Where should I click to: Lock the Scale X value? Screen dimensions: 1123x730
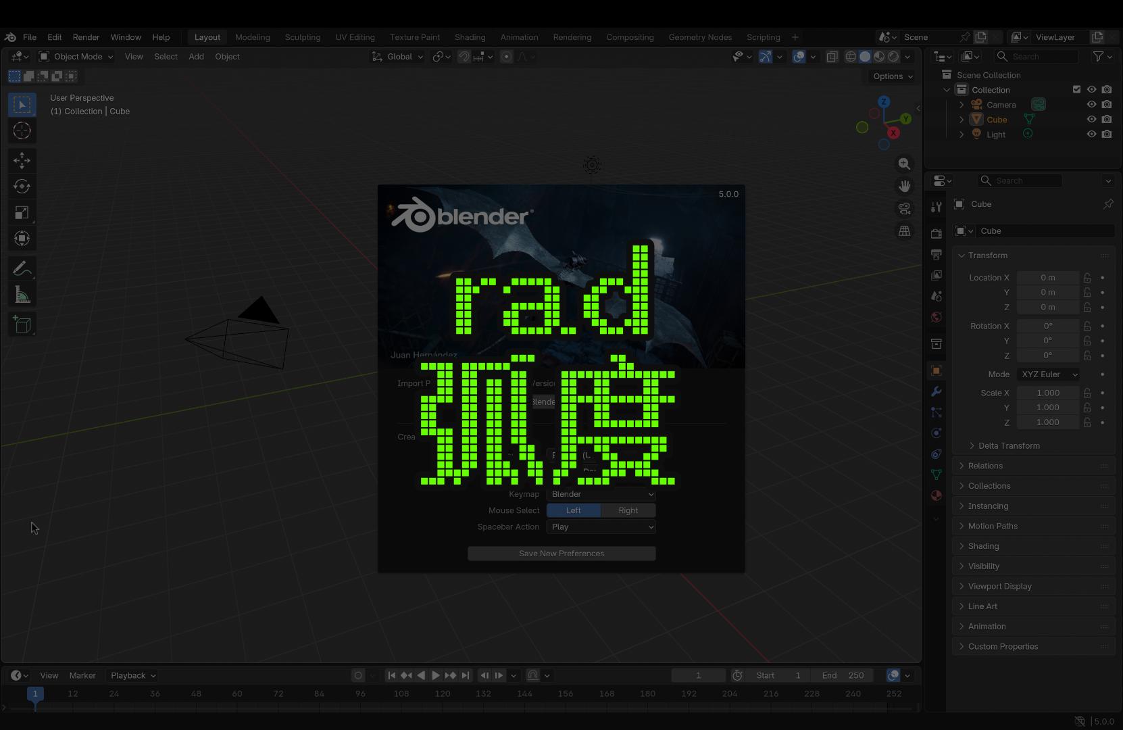1087,393
